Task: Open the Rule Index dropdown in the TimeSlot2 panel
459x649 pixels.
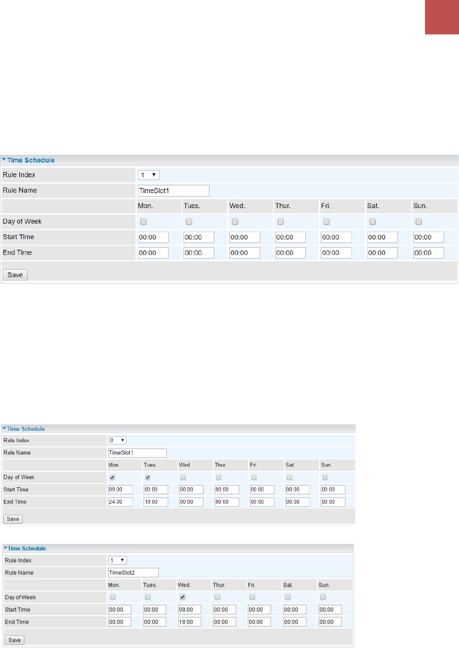Action: [117, 560]
